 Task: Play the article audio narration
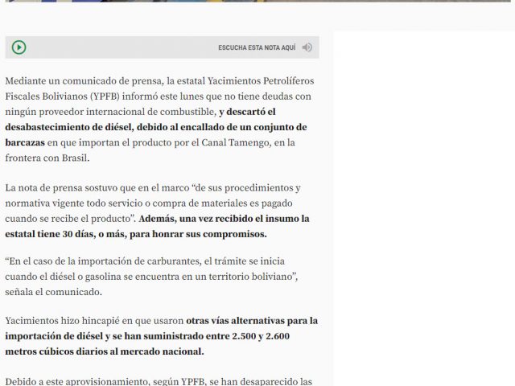19,47
